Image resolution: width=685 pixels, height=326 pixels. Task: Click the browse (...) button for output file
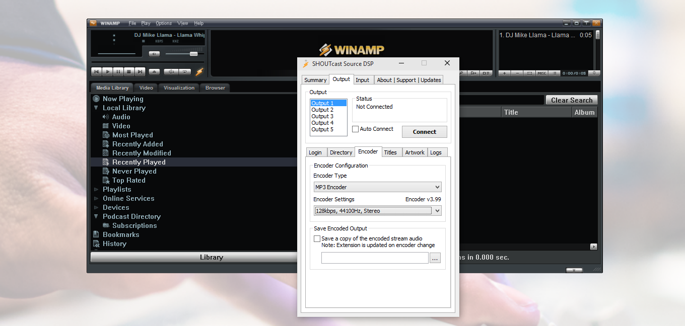436,258
